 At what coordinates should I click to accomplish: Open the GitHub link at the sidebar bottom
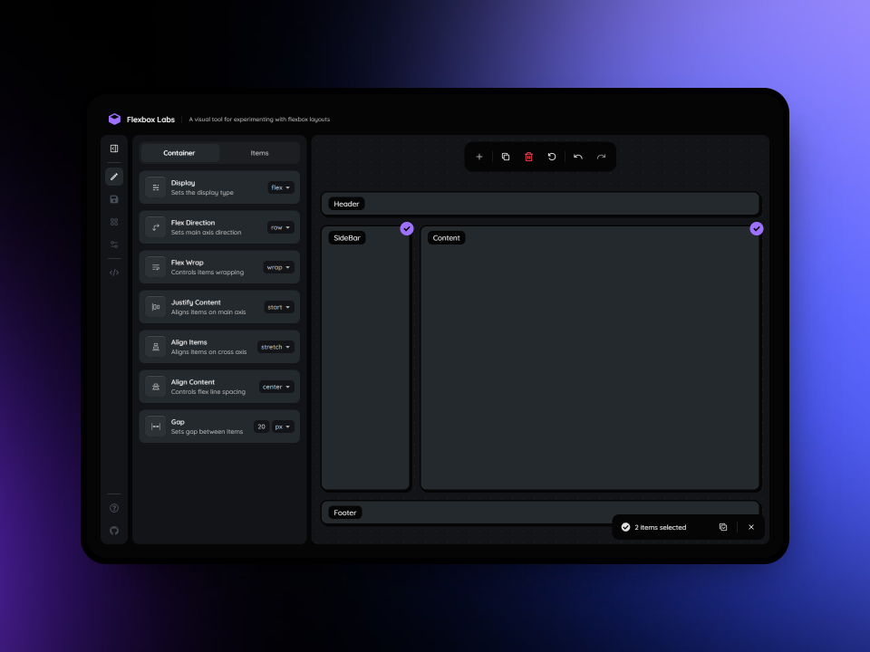(114, 531)
